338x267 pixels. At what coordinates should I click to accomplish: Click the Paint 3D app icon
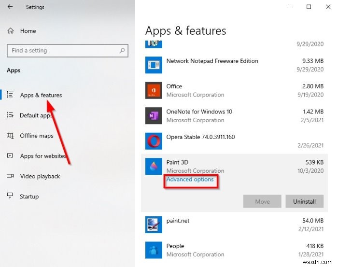(x=154, y=167)
